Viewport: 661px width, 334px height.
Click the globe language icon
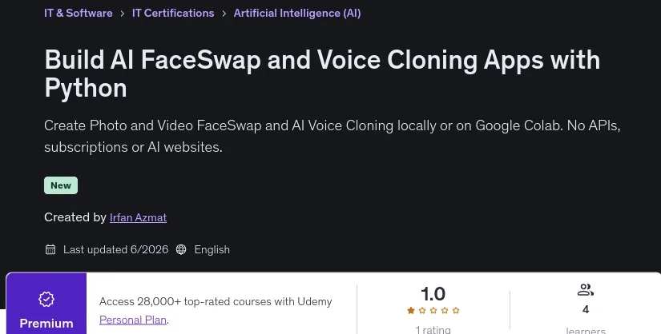[181, 249]
